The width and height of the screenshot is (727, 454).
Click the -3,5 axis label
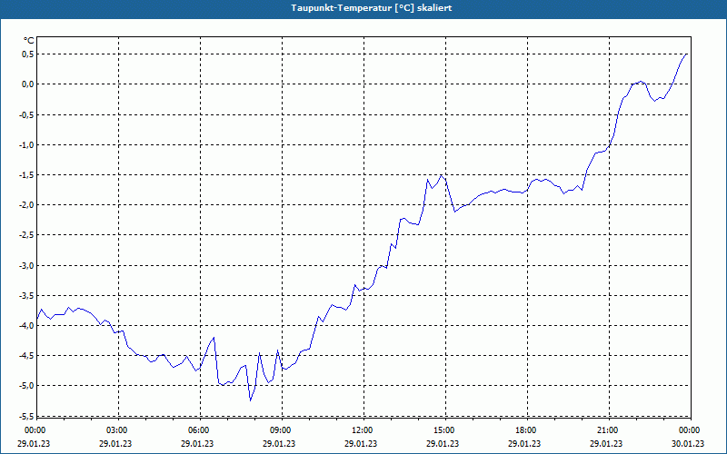coord(26,296)
